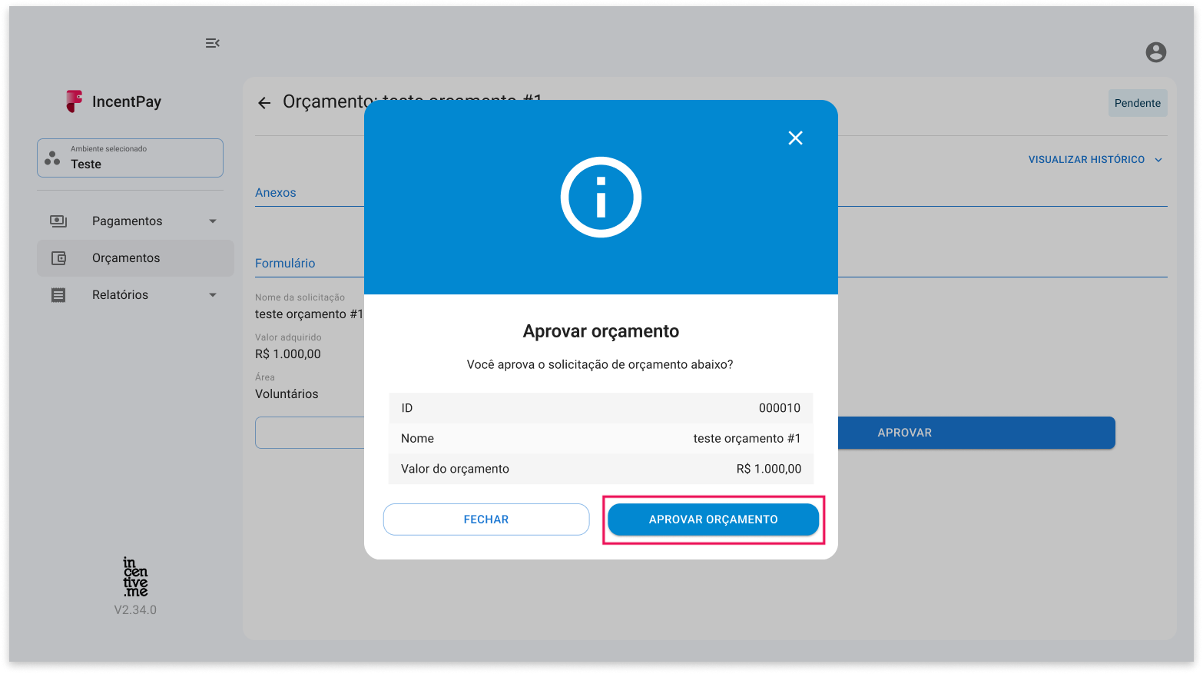The height and width of the screenshot is (674, 1203).
Task: Confirm with Aprovar Orçamento button
Action: click(713, 520)
